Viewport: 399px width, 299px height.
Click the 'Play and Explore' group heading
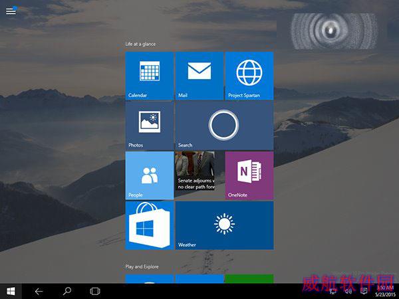coord(142,266)
